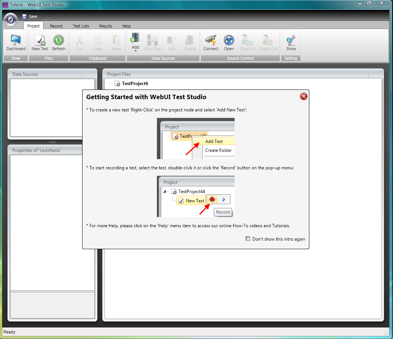The height and width of the screenshot is (339, 393).
Task: Check 'Don't show this intro again'
Action: pos(248,239)
